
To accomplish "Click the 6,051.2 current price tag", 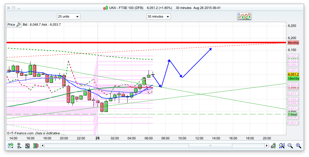I will (x=293, y=74).
